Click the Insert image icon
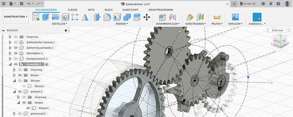Screen dimensions: 293x117 coord(235,17)
